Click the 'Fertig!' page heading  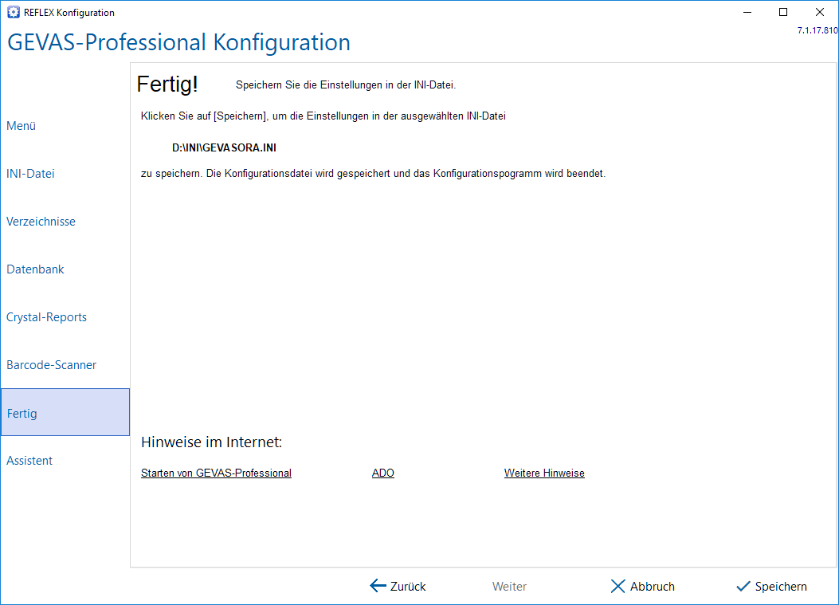tap(167, 84)
